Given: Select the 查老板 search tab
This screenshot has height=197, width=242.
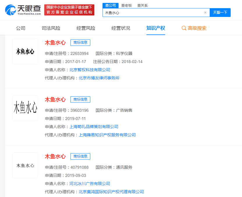Looking at the screenshot, I should click(126, 6).
